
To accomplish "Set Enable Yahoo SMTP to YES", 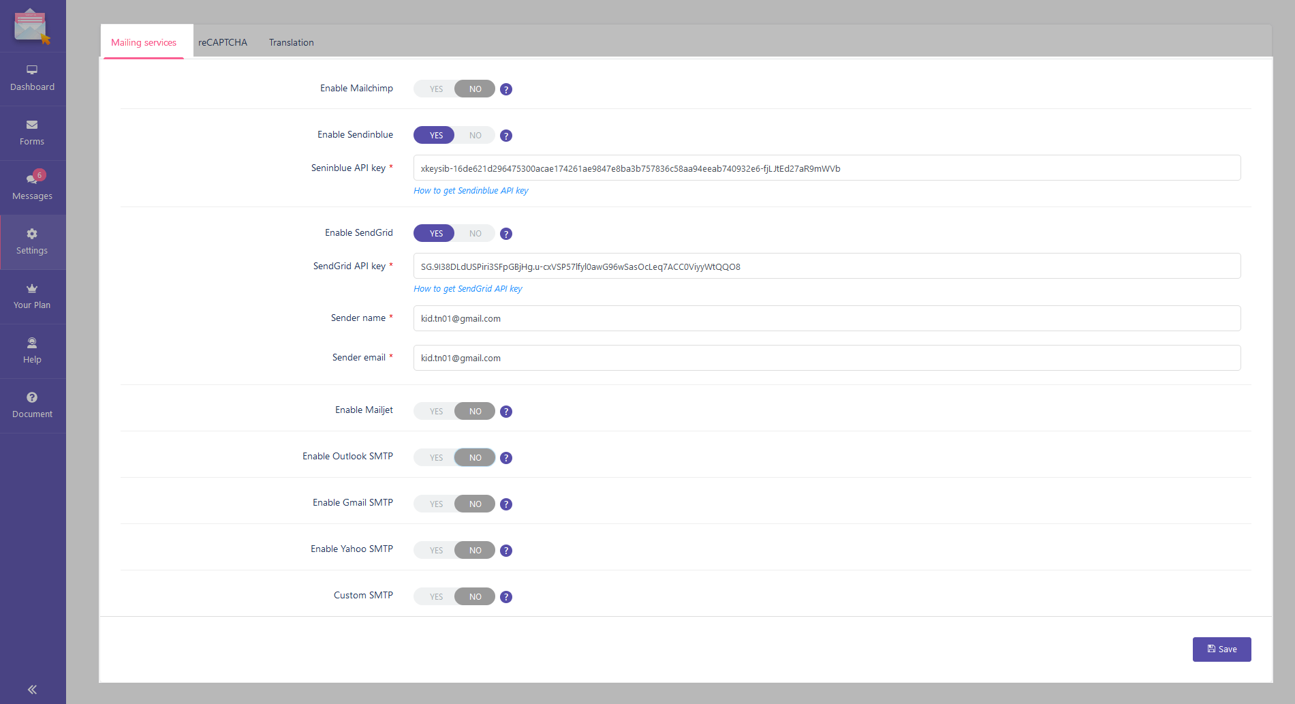I will pos(436,551).
